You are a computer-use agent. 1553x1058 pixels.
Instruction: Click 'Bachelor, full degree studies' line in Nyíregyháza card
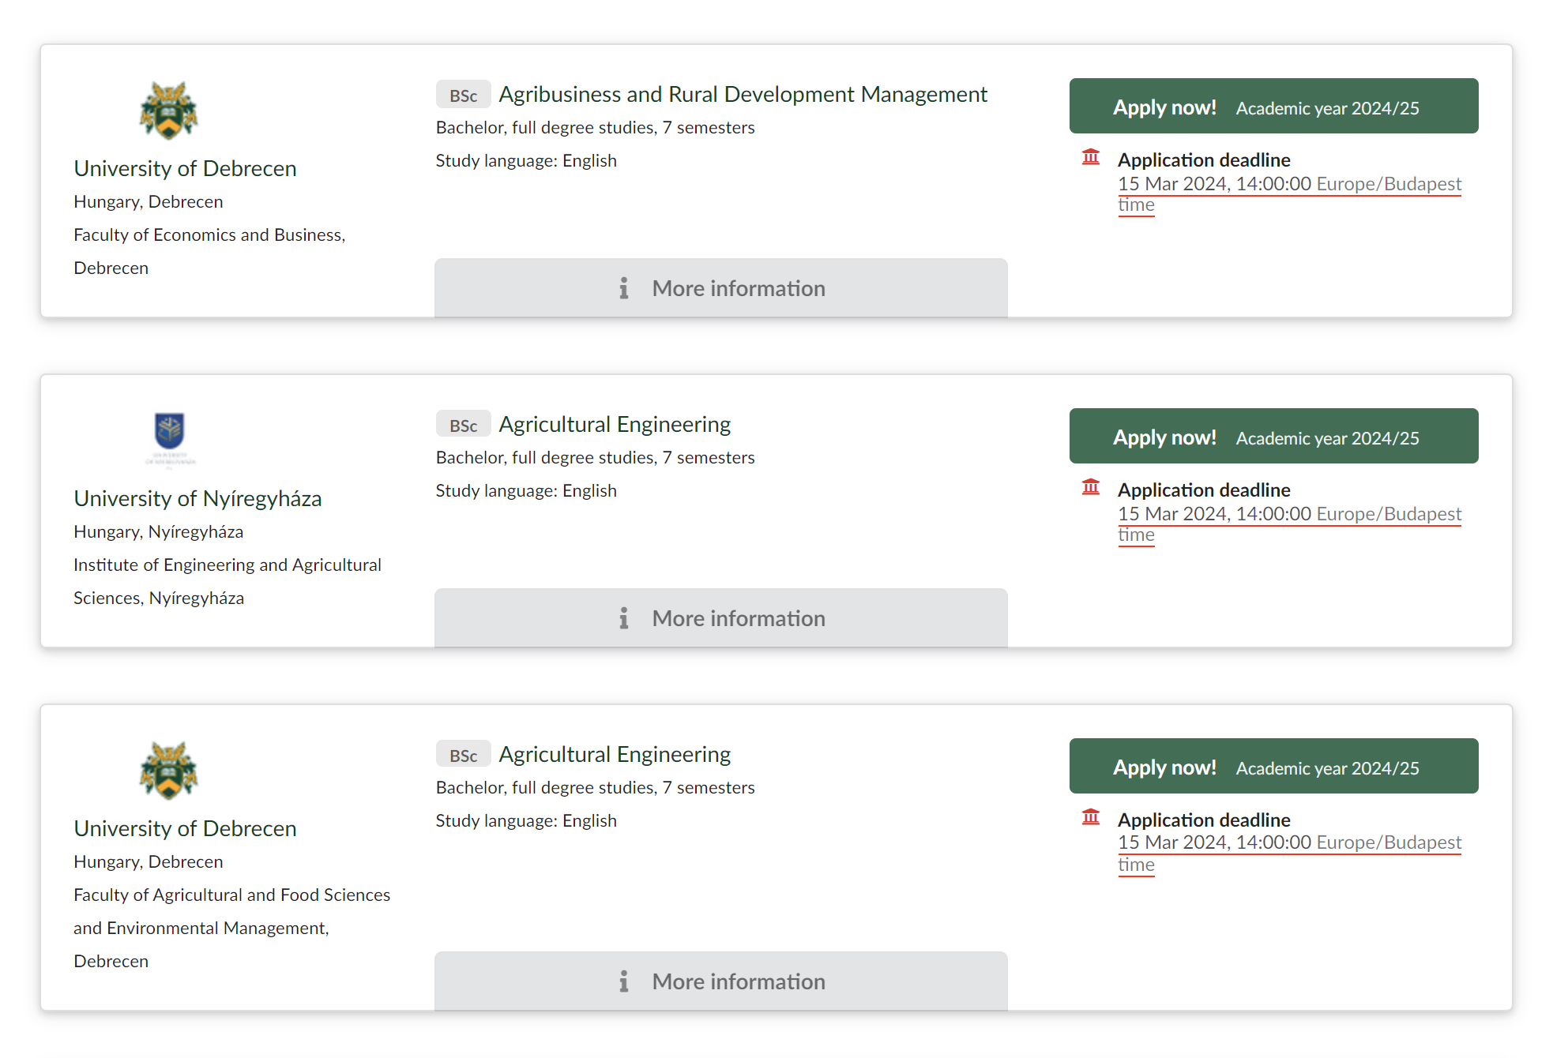click(595, 457)
